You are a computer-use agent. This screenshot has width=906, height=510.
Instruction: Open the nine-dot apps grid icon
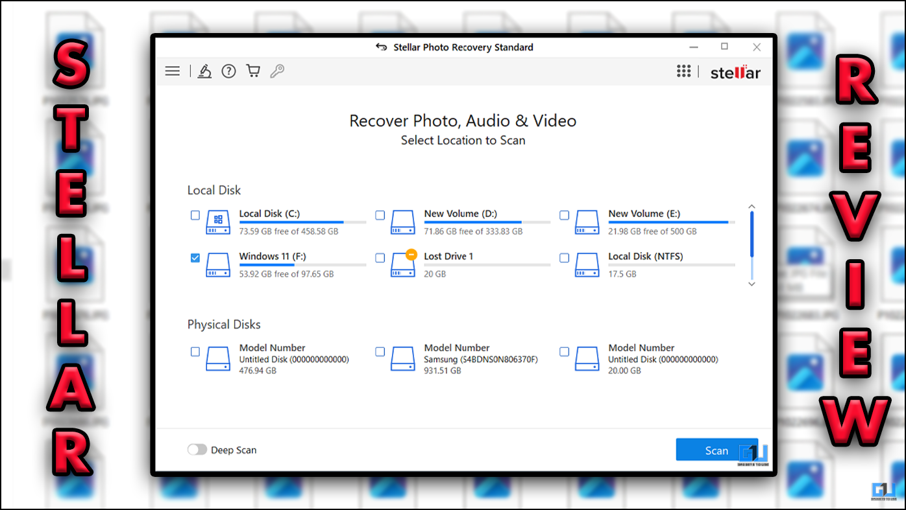(x=683, y=71)
